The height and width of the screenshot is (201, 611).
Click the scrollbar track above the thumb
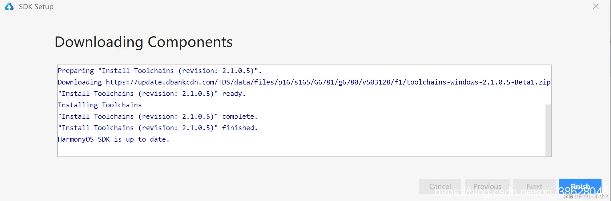tap(548, 86)
